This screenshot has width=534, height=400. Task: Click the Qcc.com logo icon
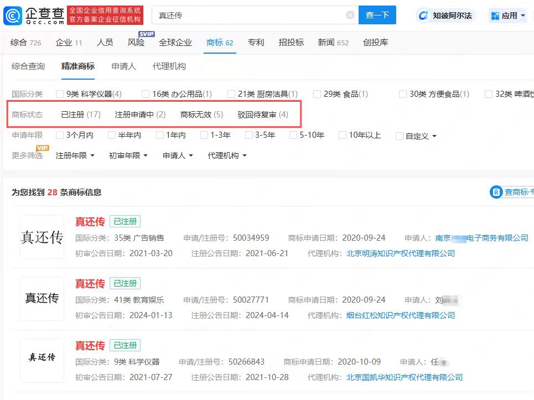point(13,15)
